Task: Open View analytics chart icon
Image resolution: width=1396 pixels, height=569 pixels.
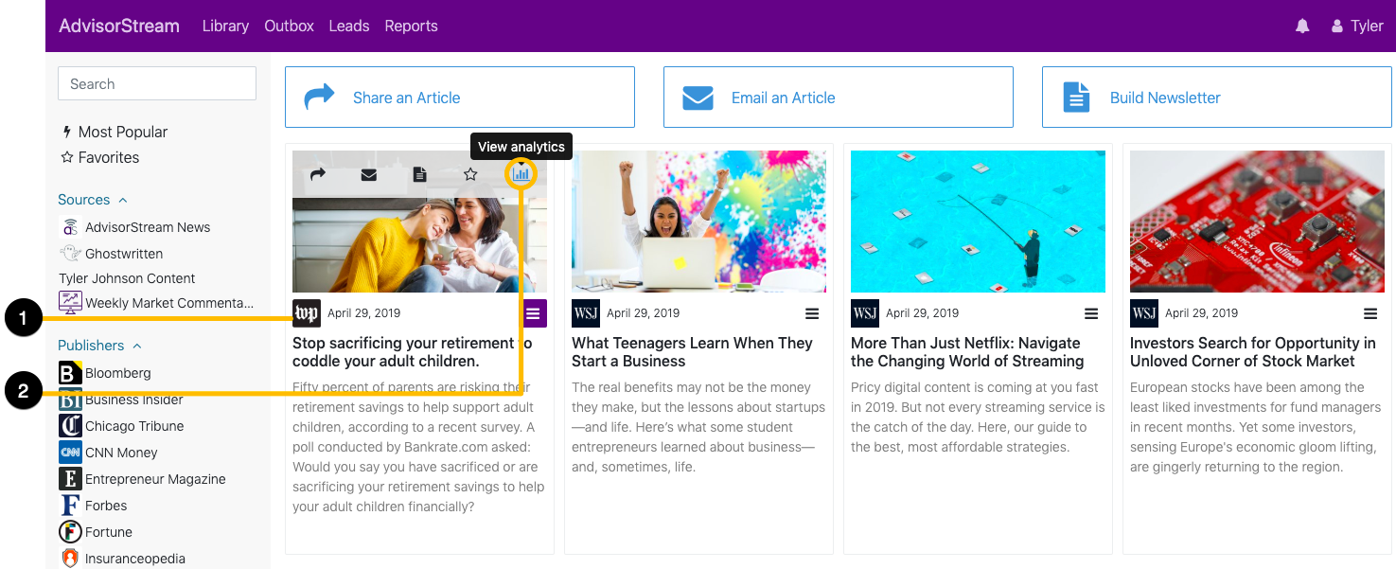Action: coord(521,174)
